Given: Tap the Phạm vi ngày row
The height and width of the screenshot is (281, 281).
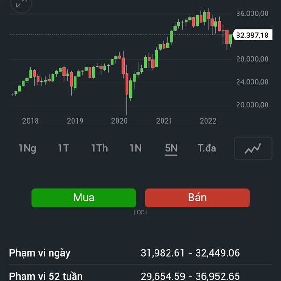Looking at the screenshot, I should 140,253.
